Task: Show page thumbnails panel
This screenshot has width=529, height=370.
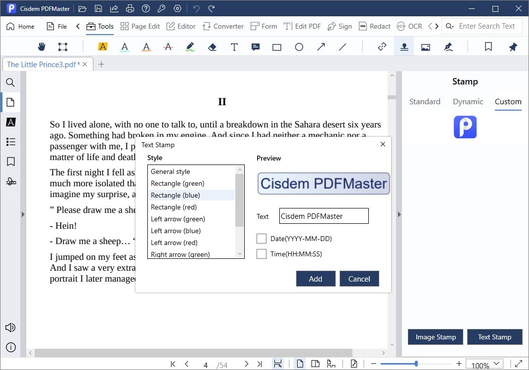Action: [10, 102]
